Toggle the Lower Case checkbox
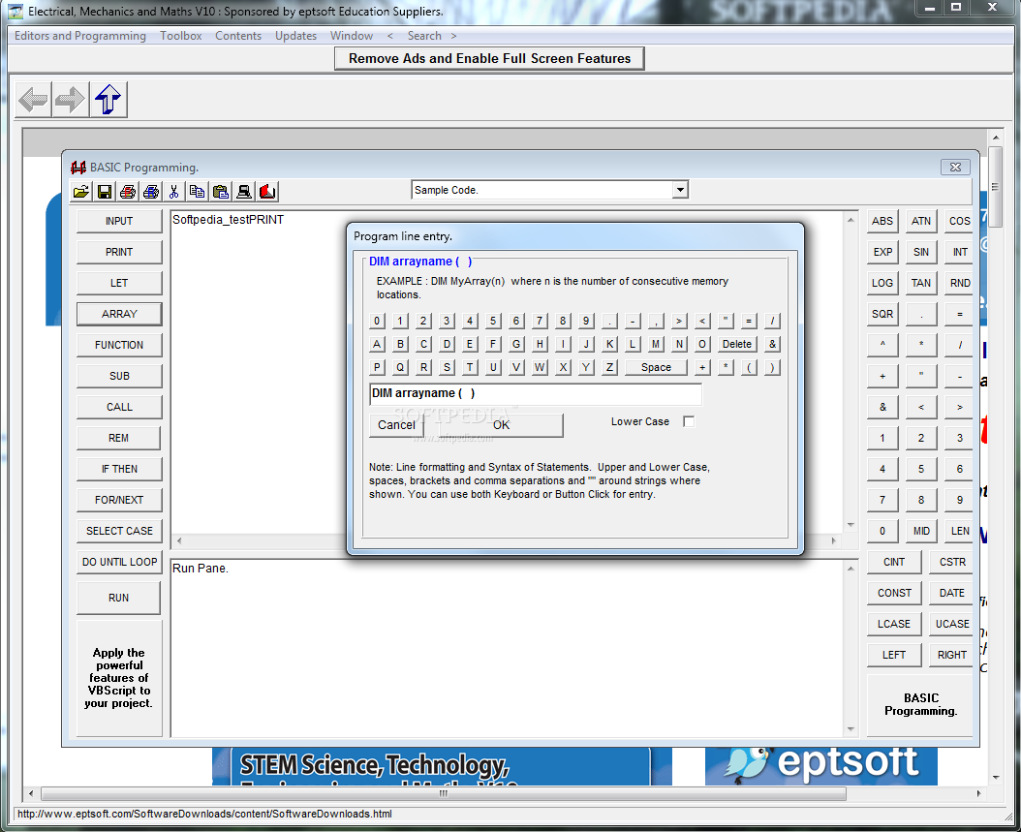 point(689,422)
